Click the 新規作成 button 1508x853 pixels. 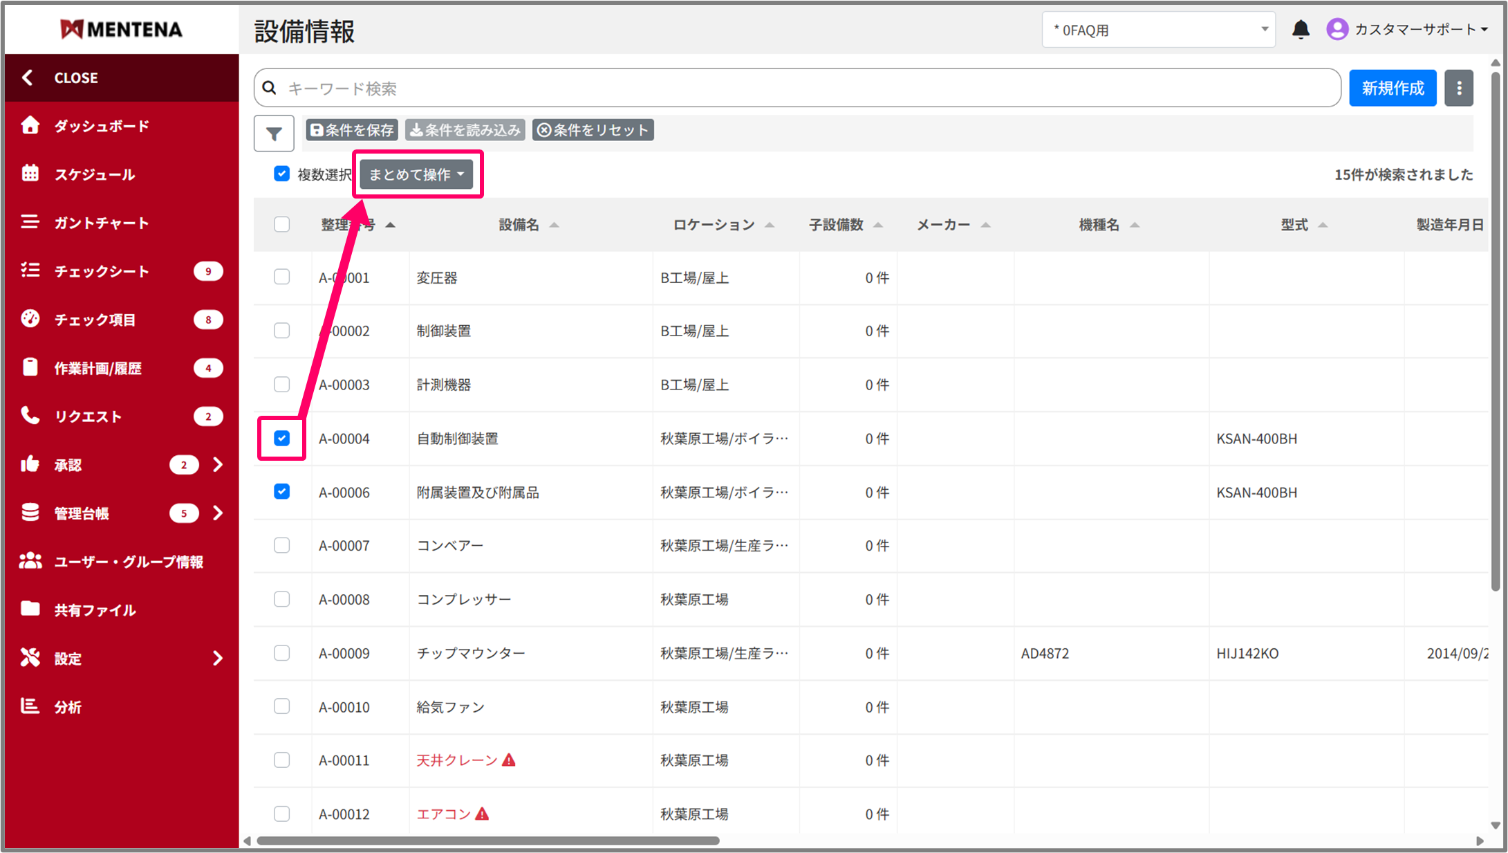point(1392,88)
